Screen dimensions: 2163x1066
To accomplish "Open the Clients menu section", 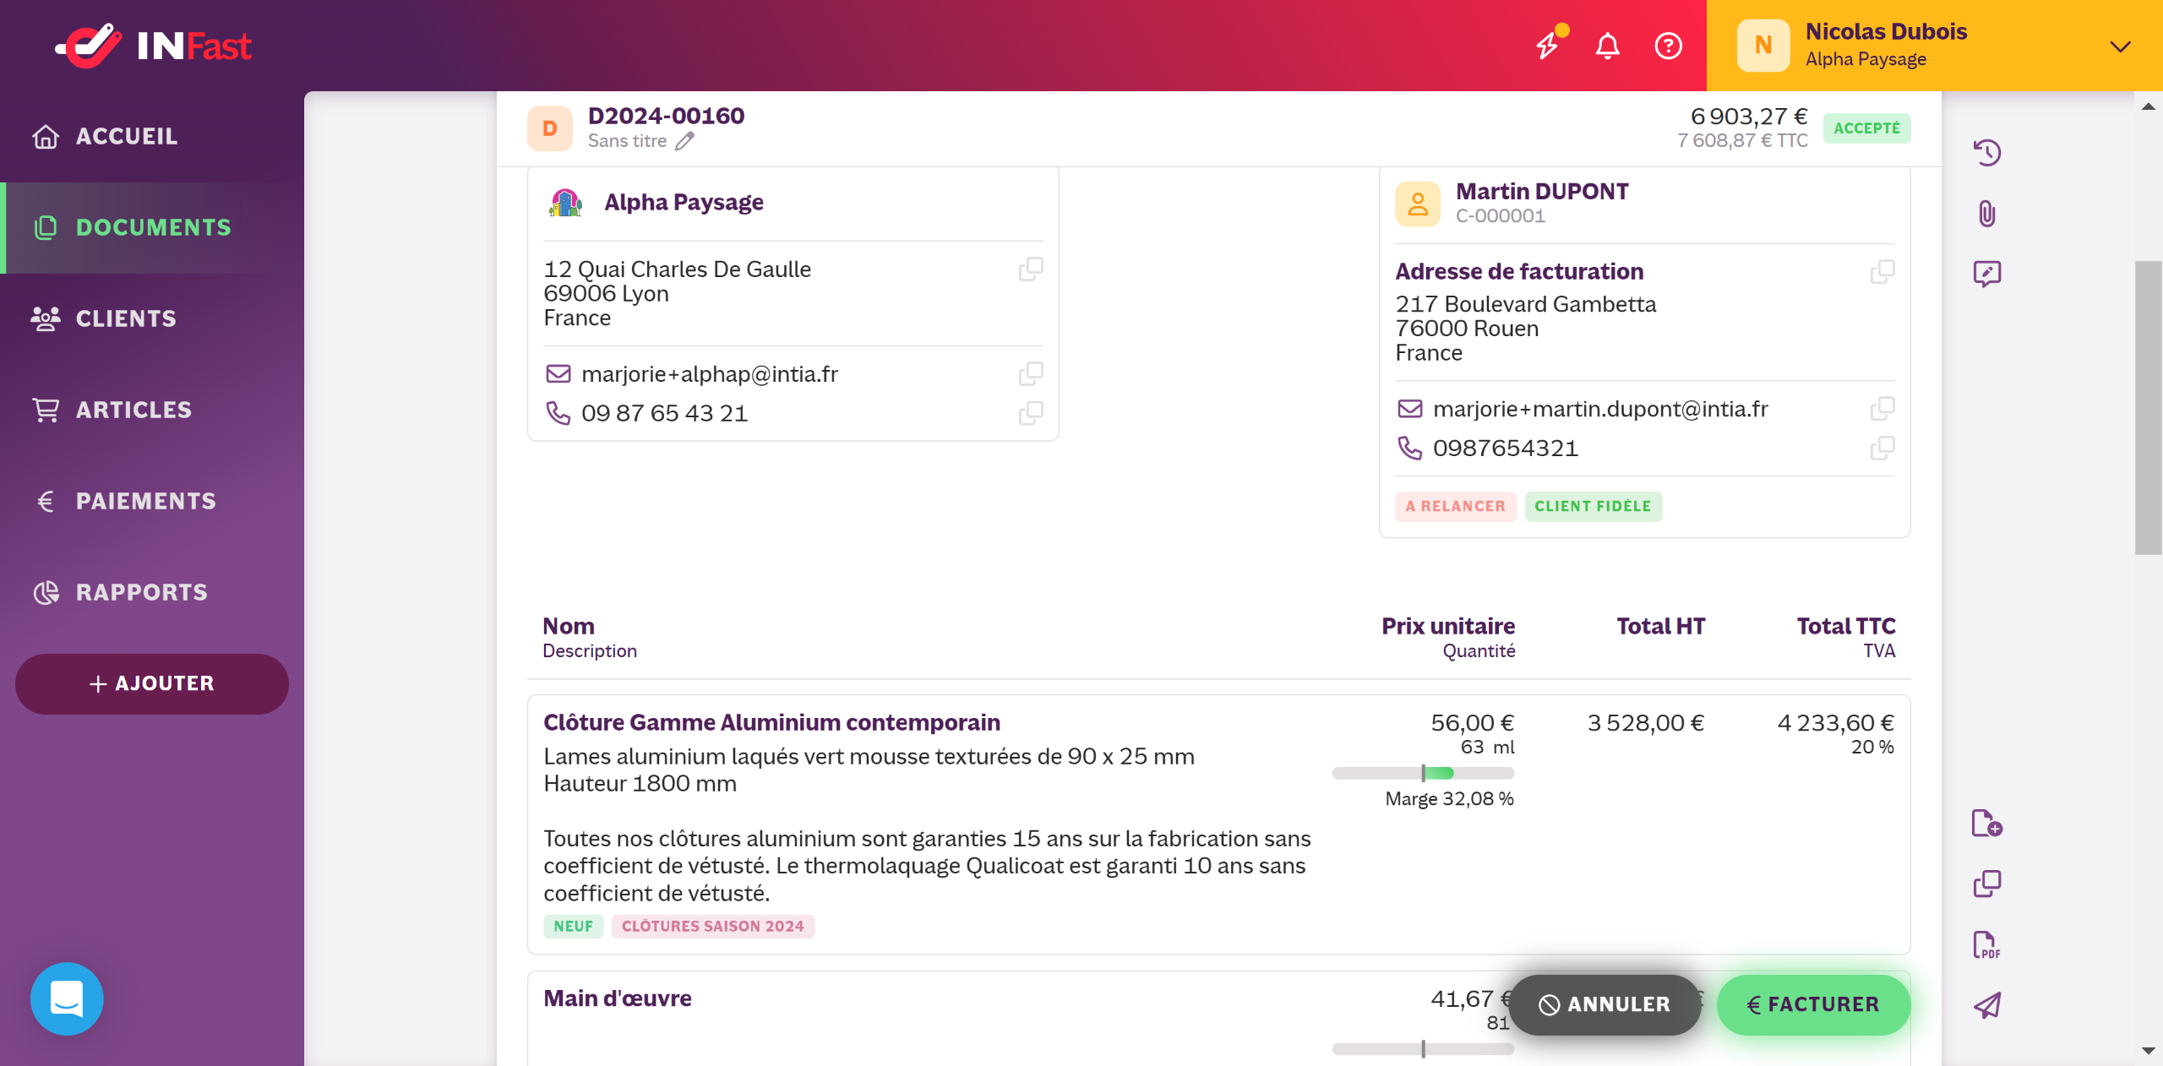I will (127, 318).
